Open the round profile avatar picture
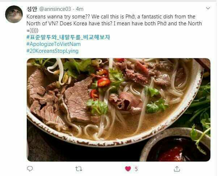218x176 pixels. [x=14, y=14]
